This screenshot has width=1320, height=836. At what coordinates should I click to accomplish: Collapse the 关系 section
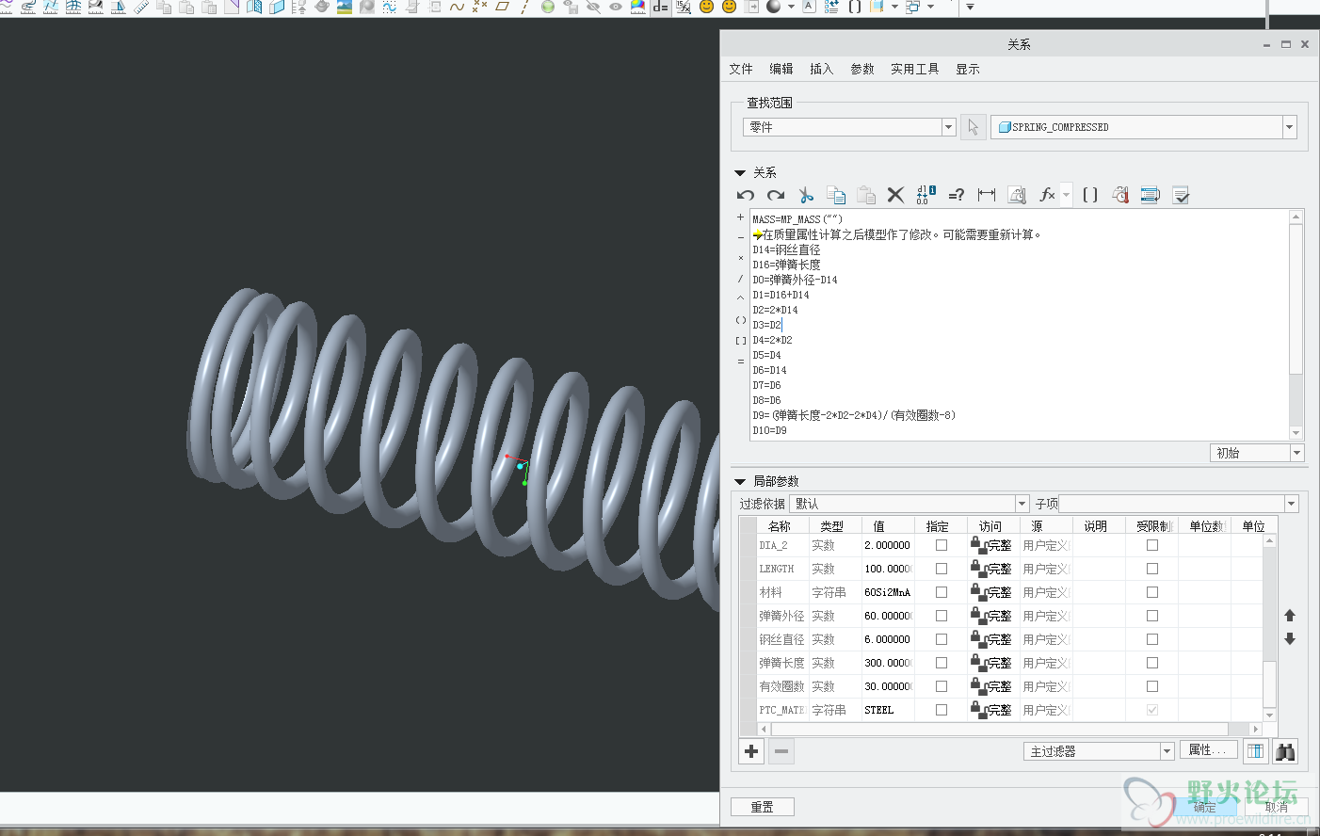pyautogui.click(x=740, y=173)
